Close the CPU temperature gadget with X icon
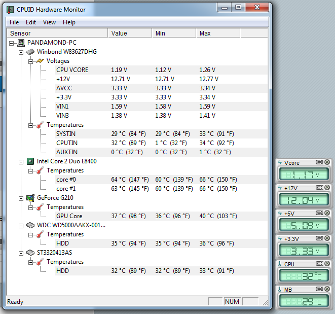This screenshot has width=335, height=314. tap(327, 263)
